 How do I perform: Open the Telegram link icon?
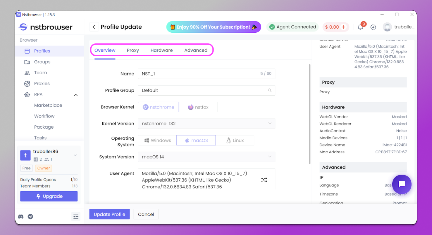pyautogui.click(x=30, y=217)
